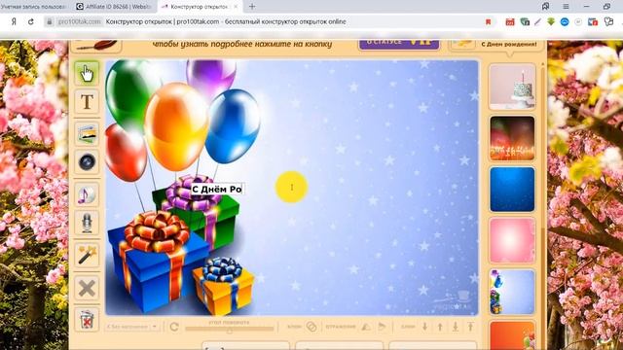Viewport: 623px width, 350px height.
Task: Add music with the note icon
Action: [x=87, y=194]
